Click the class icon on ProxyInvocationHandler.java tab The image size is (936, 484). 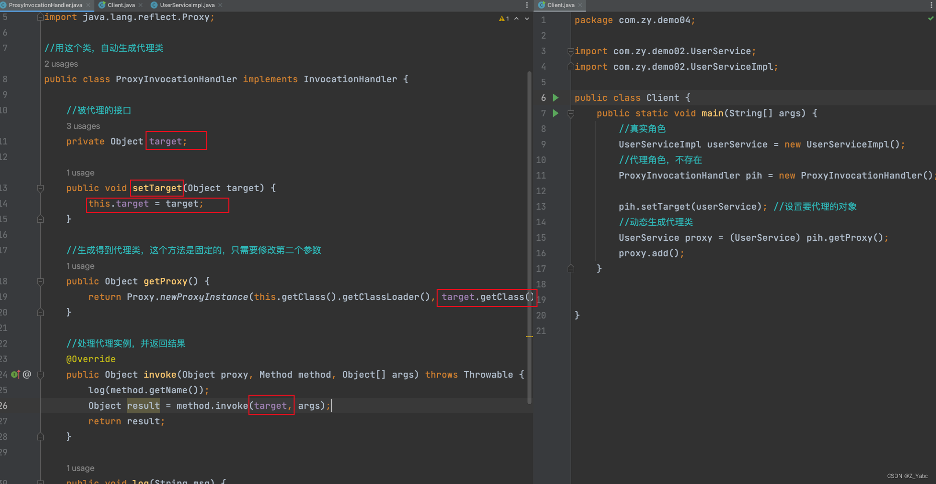4,5
